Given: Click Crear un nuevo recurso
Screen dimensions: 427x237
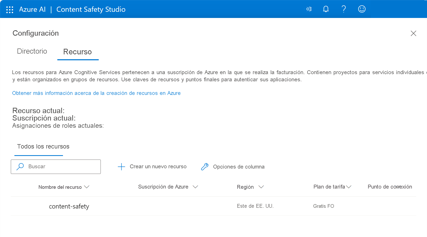Looking at the screenshot, I should [158, 166].
